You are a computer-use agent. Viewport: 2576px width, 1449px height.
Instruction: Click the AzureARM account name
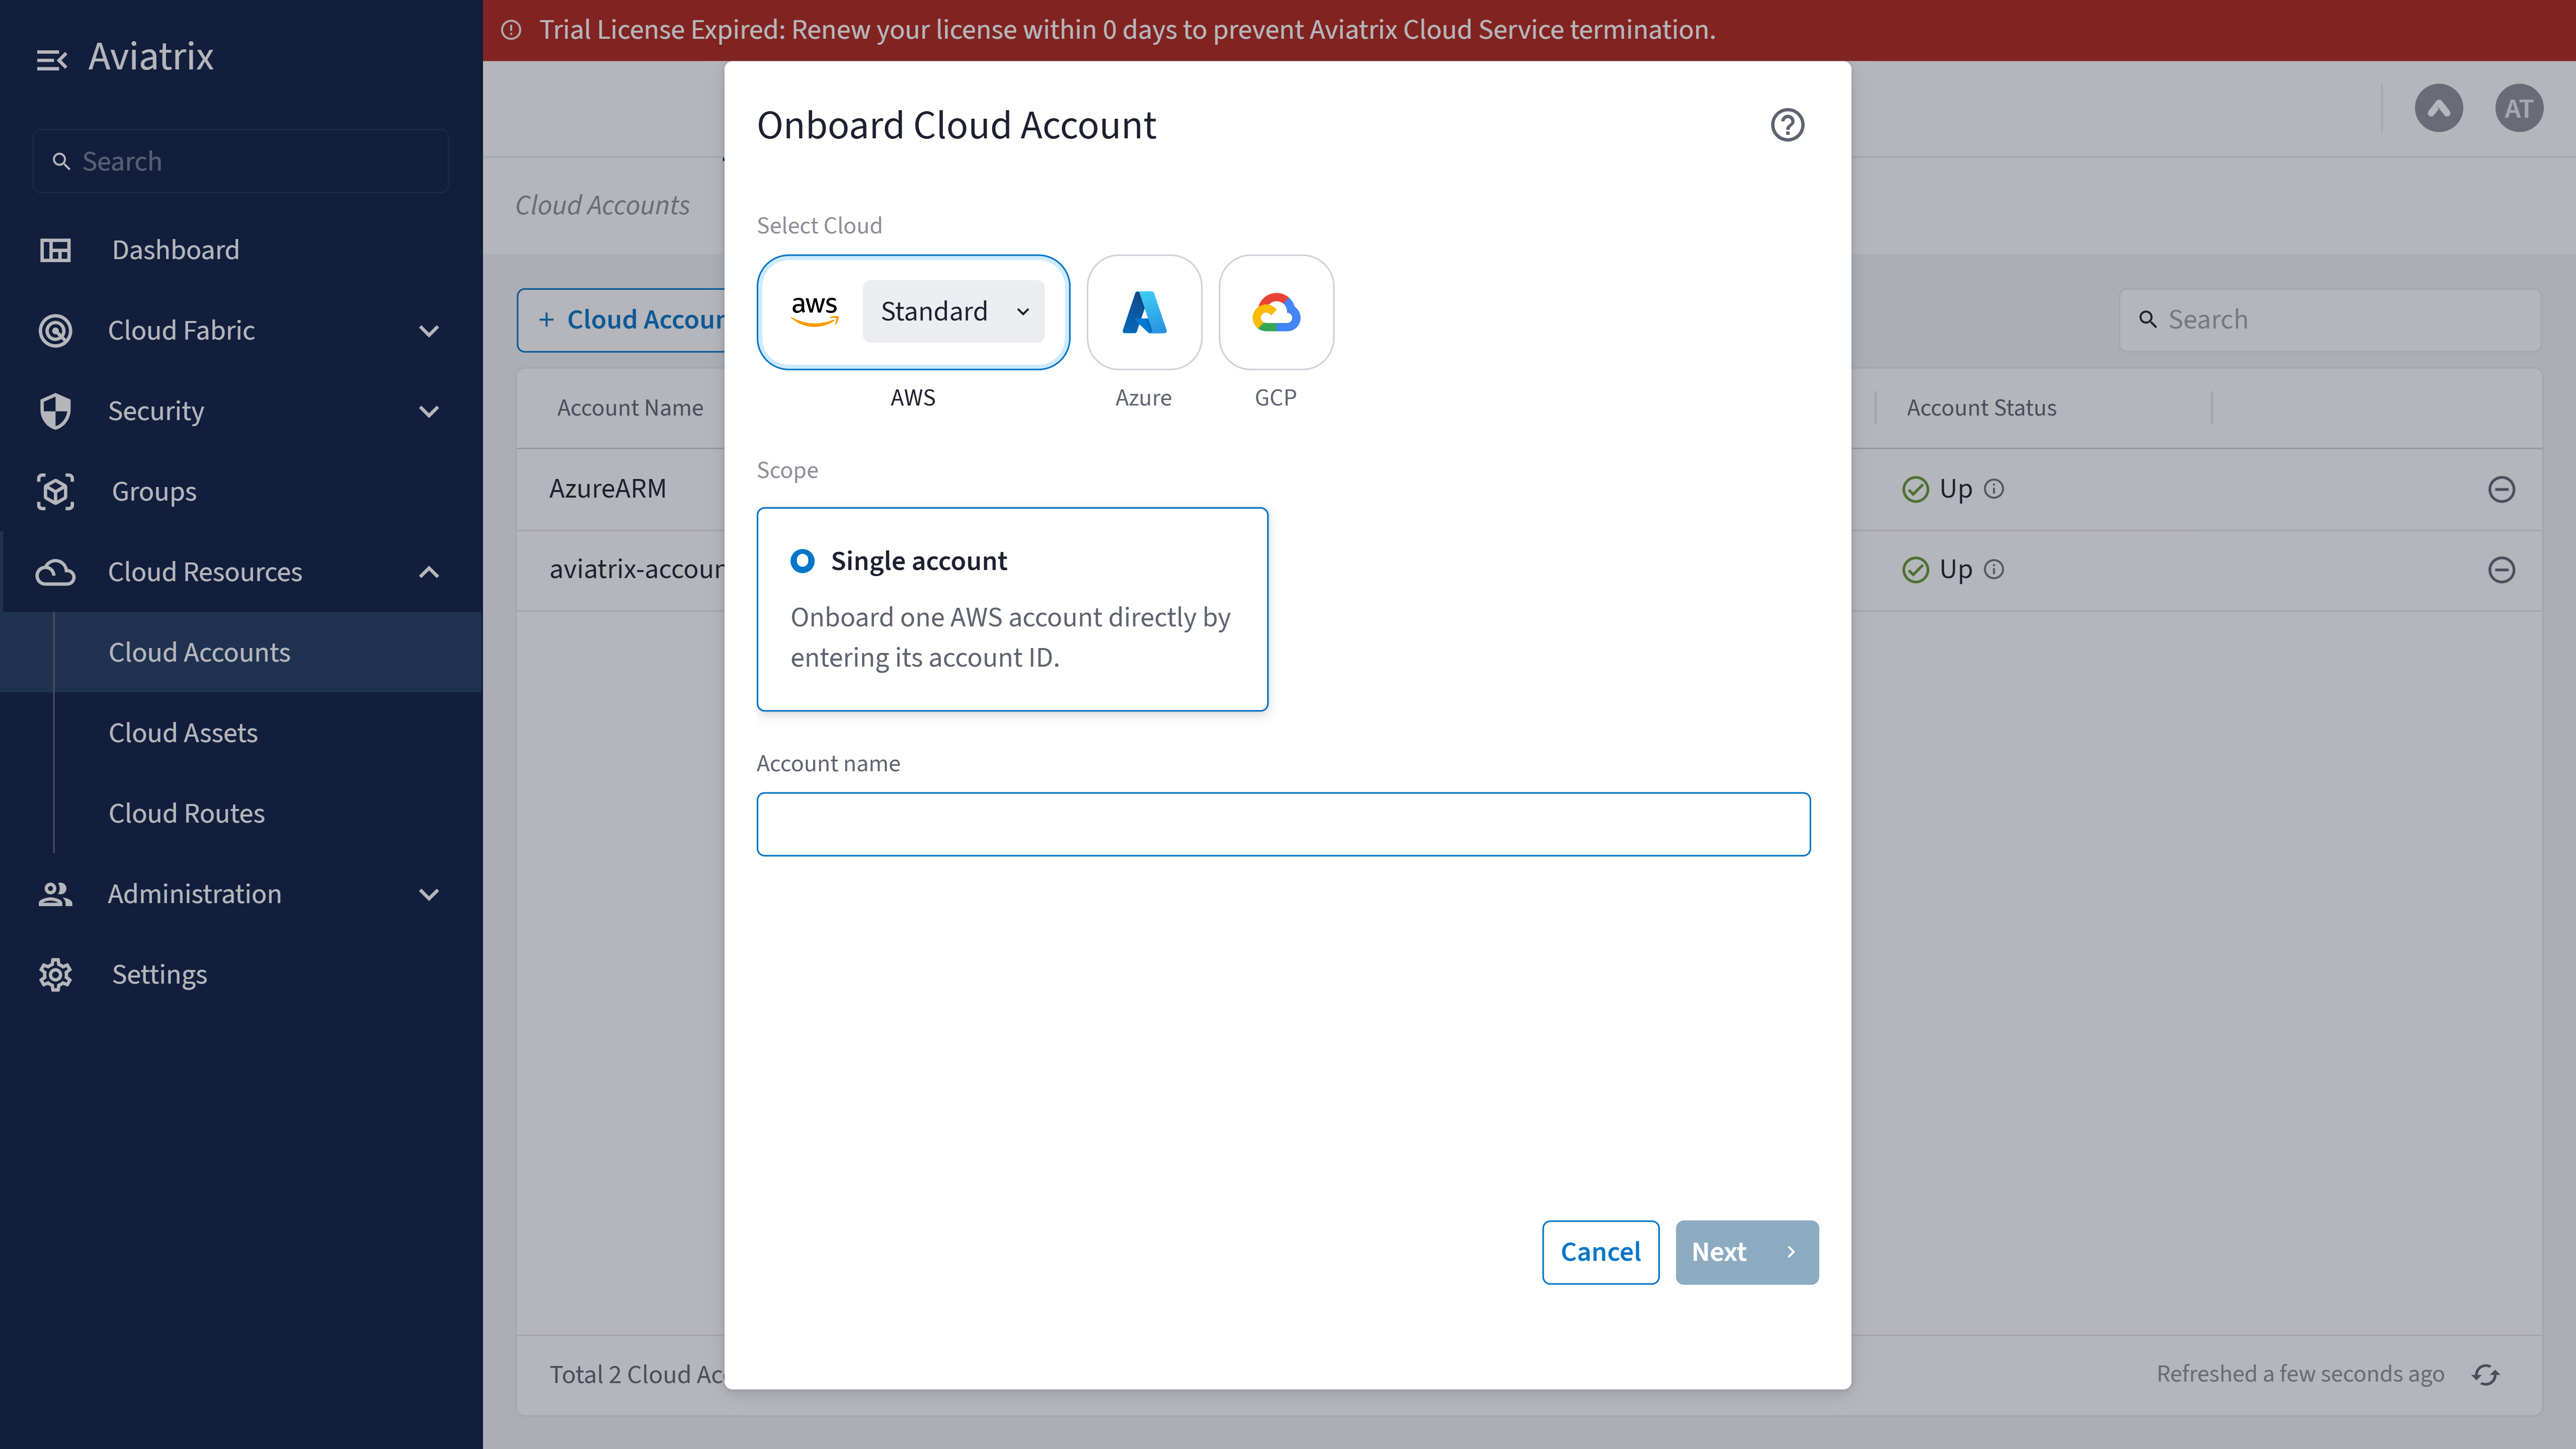pyautogui.click(x=607, y=489)
